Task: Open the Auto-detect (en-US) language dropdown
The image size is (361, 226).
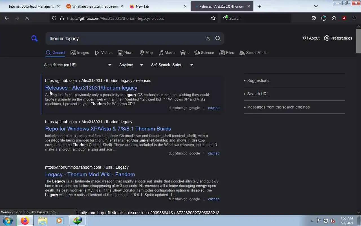Action: point(78,65)
